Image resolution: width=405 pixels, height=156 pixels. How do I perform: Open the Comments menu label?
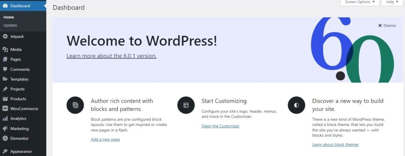click(x=20, y=70)
